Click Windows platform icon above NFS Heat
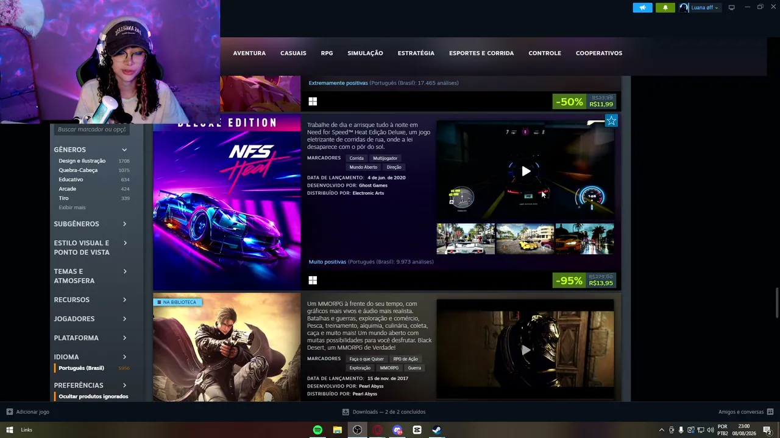This screenshot has width=780, height=438. [313, 102]
